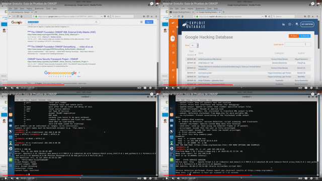The width and height of the screenshot is (322, 181).
Task: Click Firefox back arrow in Google window
Action: (10, 16)
